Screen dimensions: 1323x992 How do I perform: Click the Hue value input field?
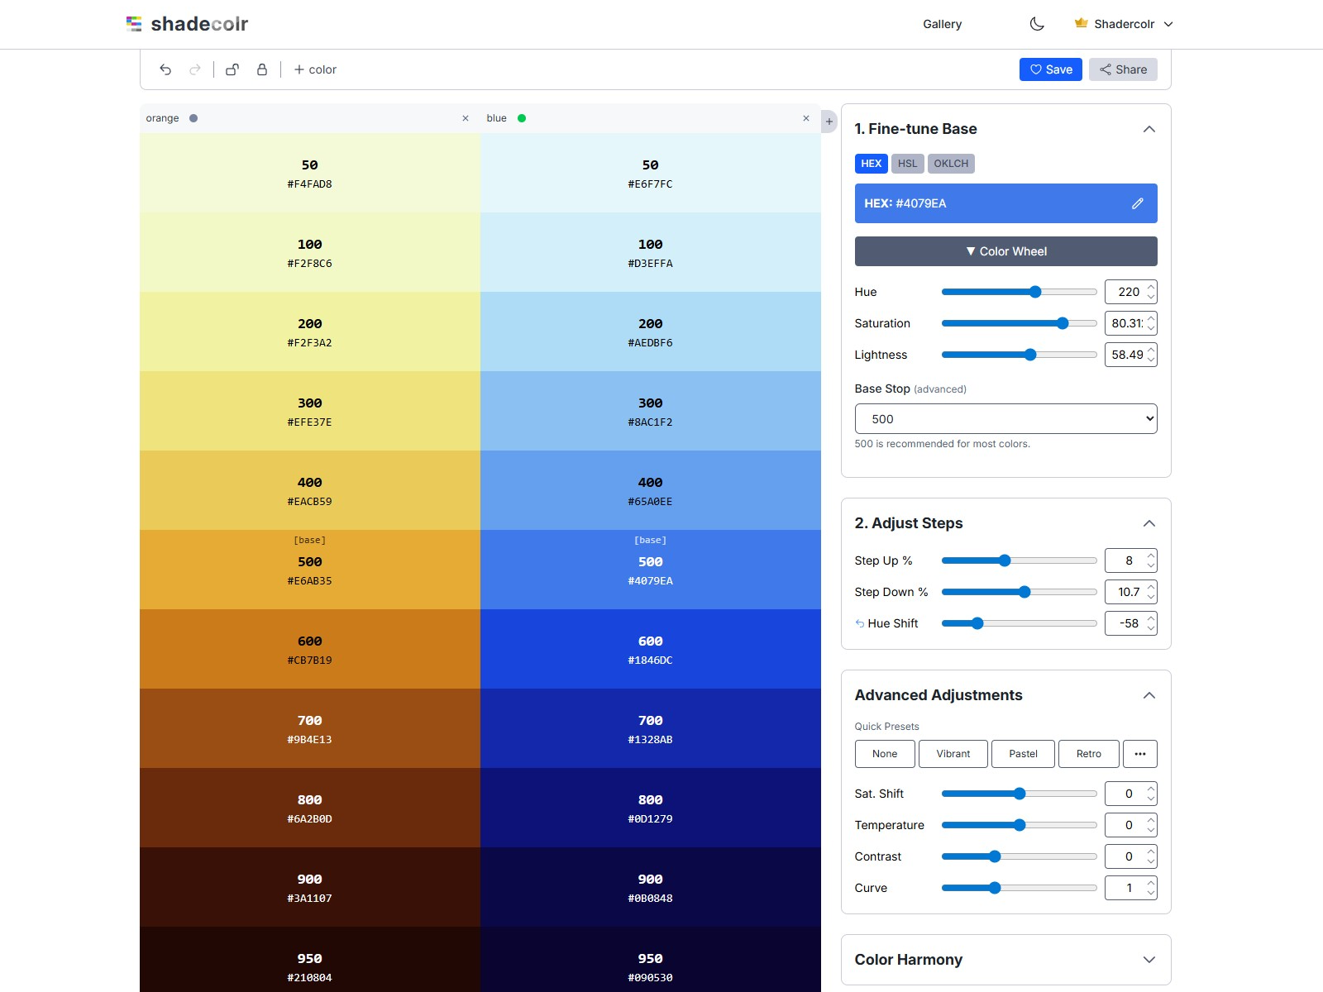1130,292
